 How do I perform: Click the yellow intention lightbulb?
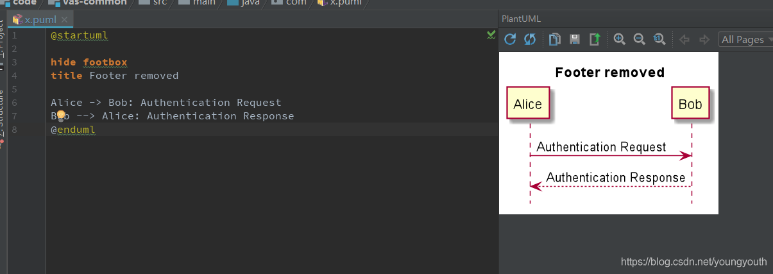[61, 116]
